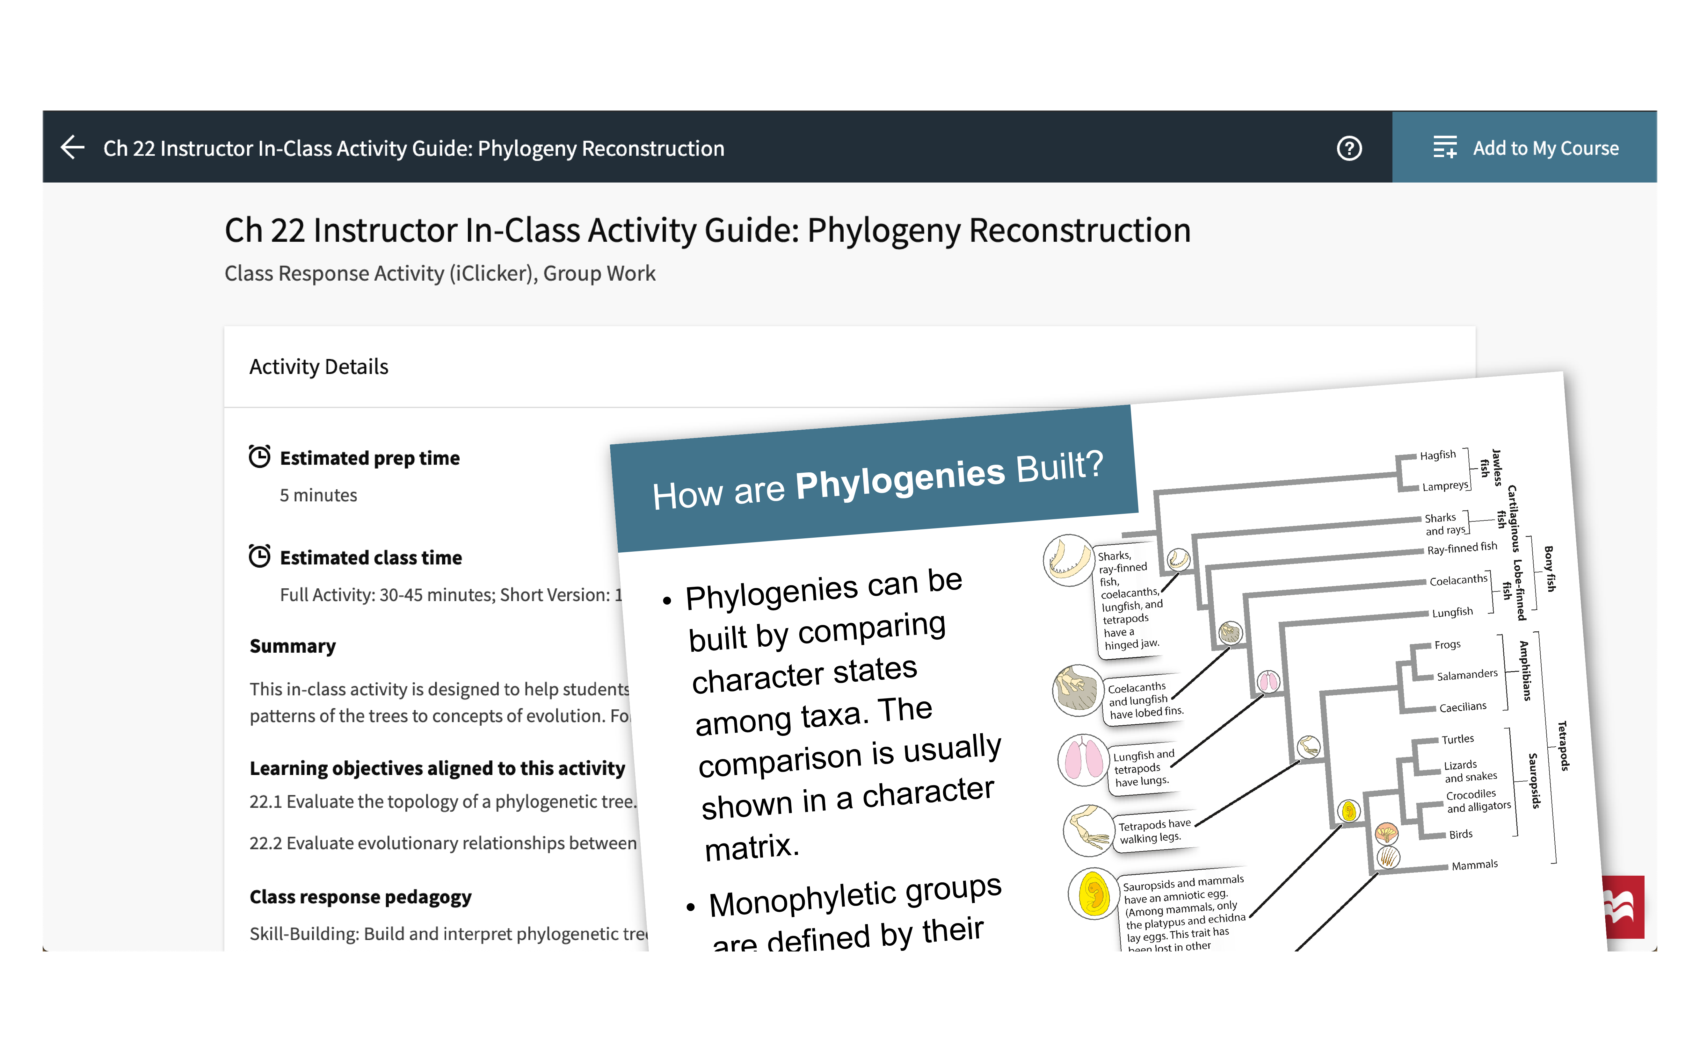Click 'Birds' label on tree
Screen dimensions: 1700x1062
[1460, 835]
